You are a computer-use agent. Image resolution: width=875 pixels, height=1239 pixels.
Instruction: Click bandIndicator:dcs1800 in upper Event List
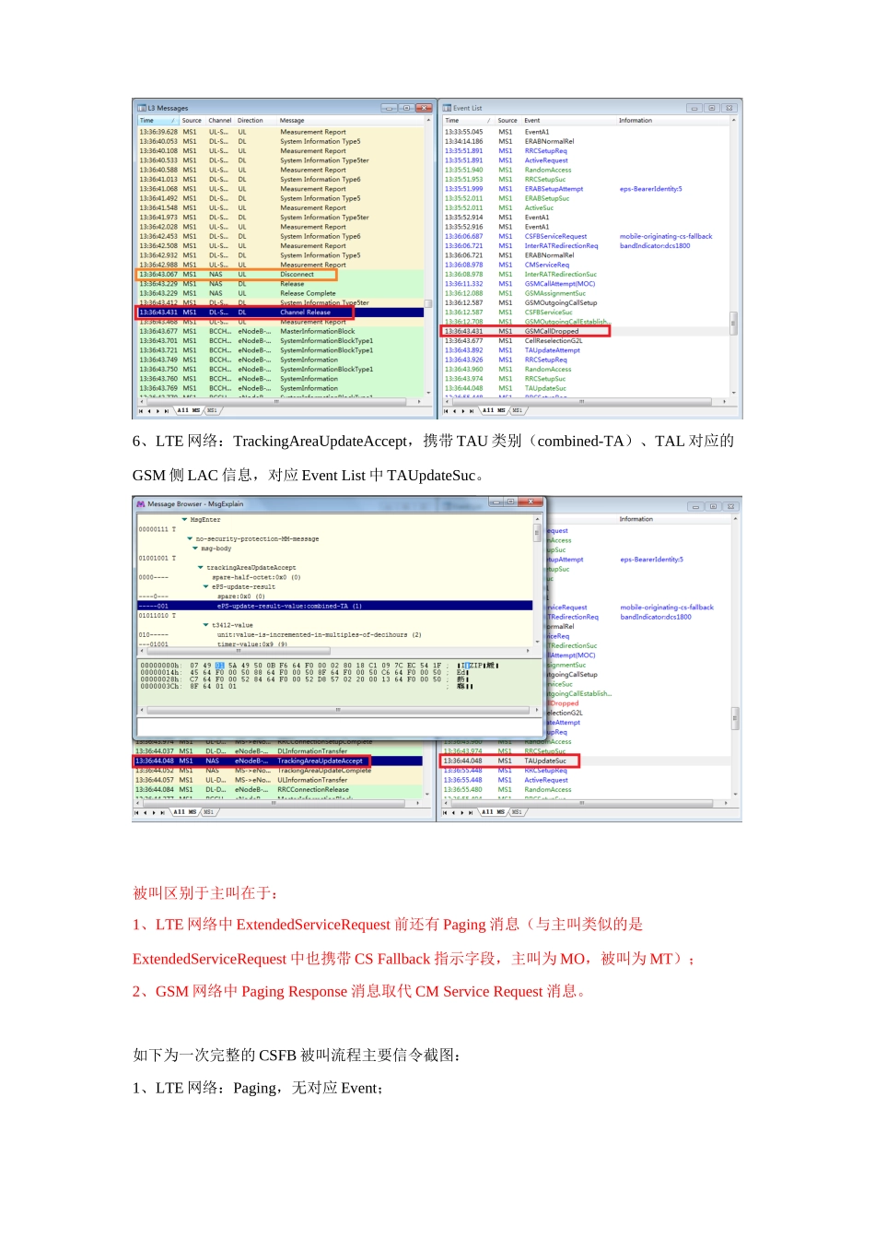[655, 246]
